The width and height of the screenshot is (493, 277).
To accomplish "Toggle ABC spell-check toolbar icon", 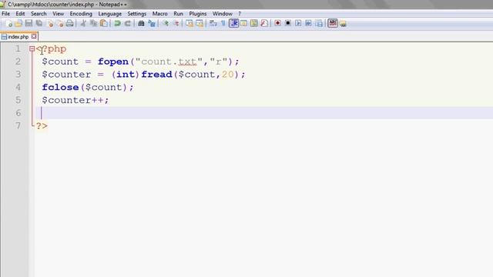I will coord(332,23).
